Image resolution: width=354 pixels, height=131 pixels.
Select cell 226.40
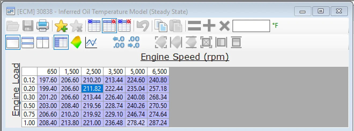[114, 97]
